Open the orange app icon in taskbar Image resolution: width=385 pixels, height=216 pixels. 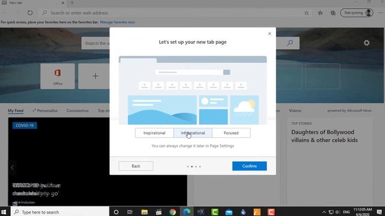click(257, 212)
